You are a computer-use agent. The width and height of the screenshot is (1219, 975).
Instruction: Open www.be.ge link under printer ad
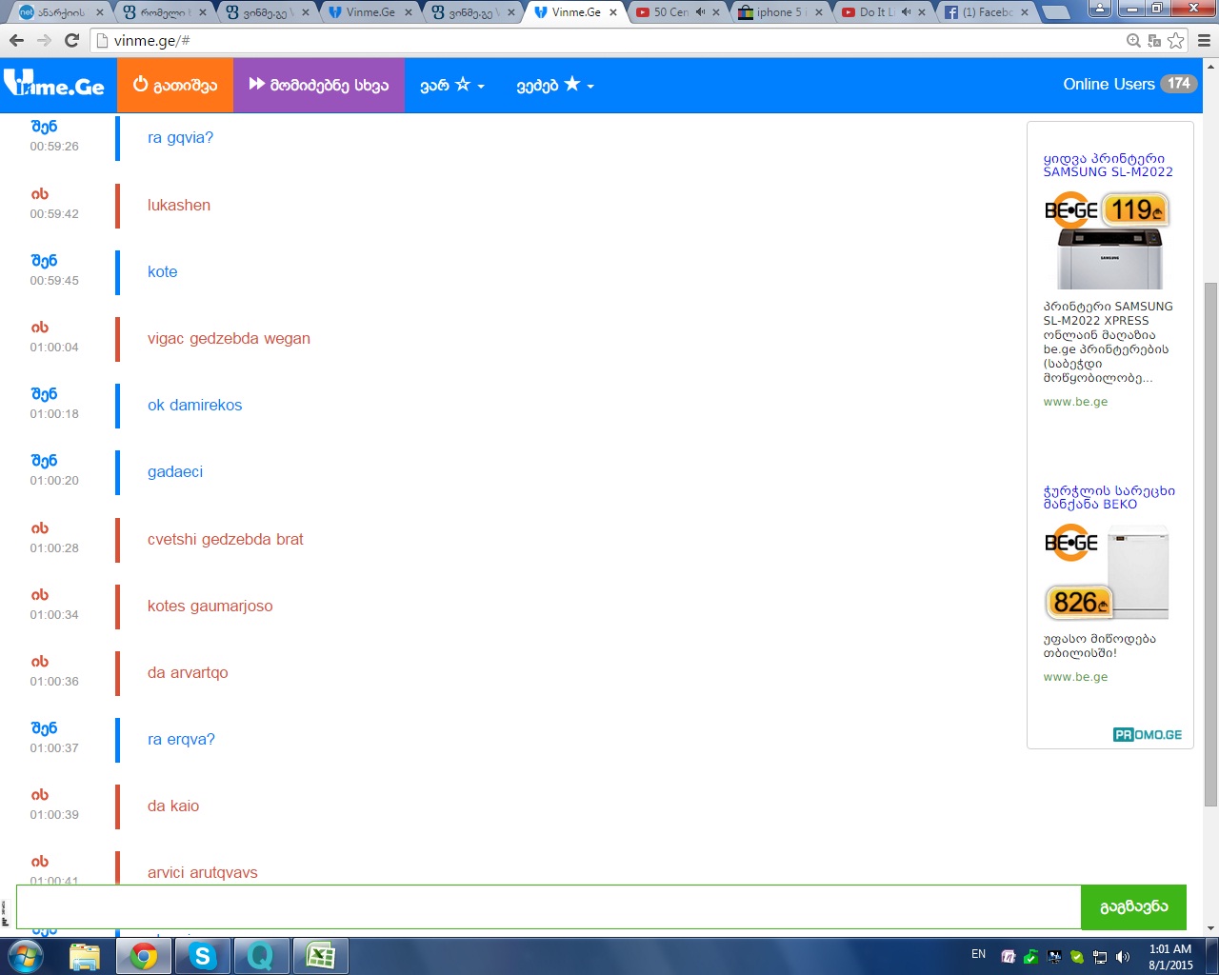(x=1075, y=402)
